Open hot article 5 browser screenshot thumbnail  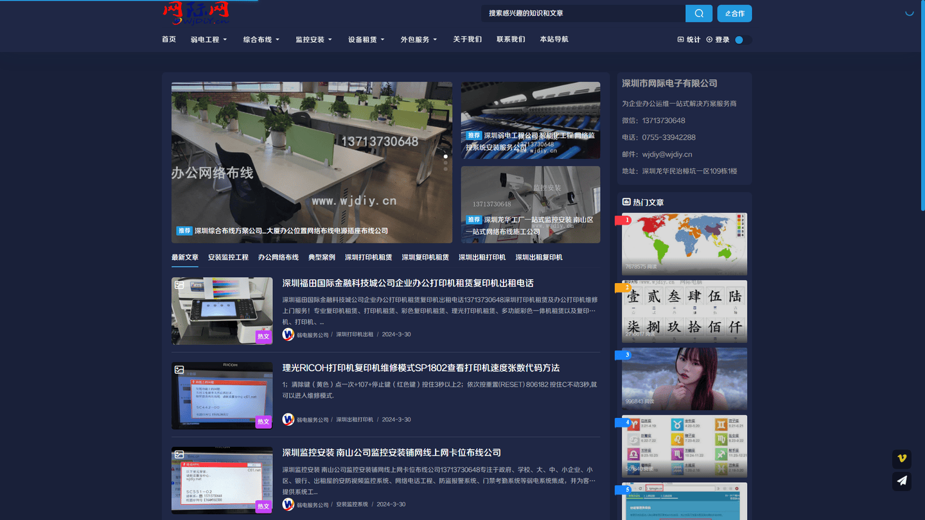684,501
